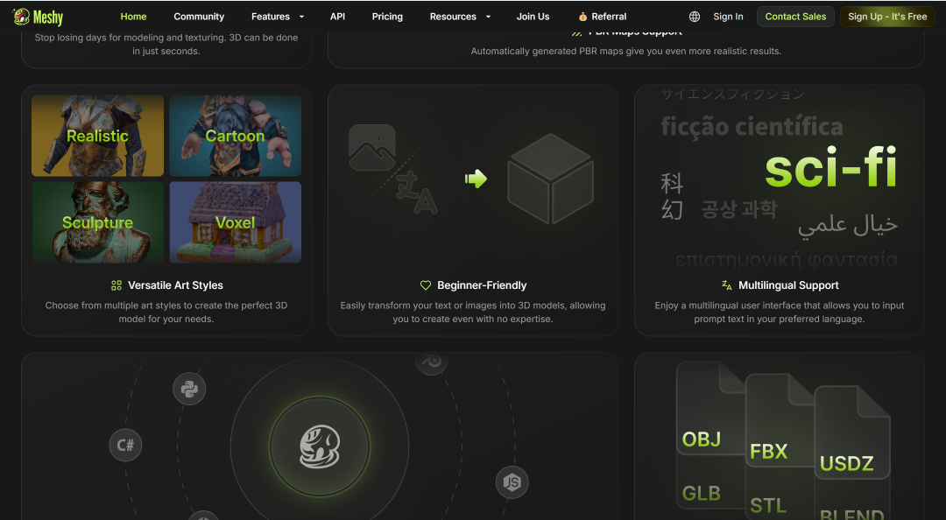Viewport: 946px width, 520px height.
Task: Select the Realistic art style thumbnail
Action: [x=98, y=136]
